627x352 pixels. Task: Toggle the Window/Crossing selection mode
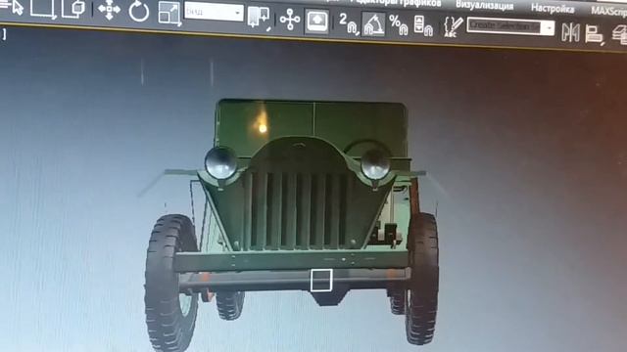tap(74, 10)
